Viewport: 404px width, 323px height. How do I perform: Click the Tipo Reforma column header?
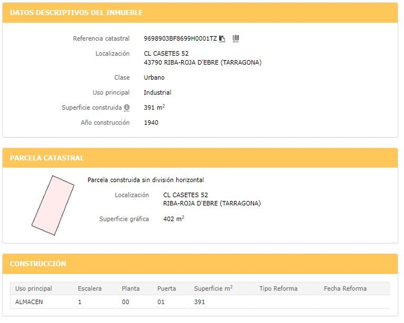pos(278,289)
